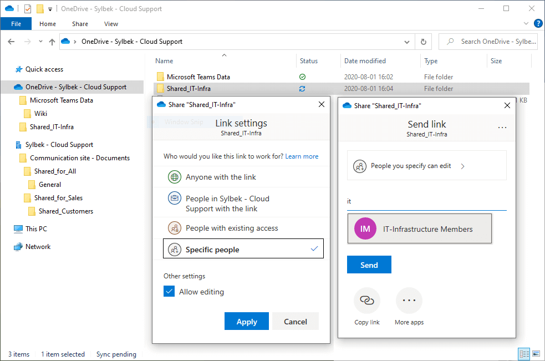The width and height of the screenshot is (545, 361).
Task: Open recent locations dropdown next to Forward arrow
Action: click(40, 42)
